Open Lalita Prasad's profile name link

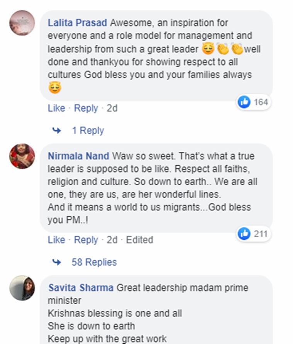tap(78, 23)
